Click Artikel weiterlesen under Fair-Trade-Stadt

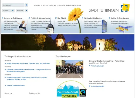(x=97, y=86)
